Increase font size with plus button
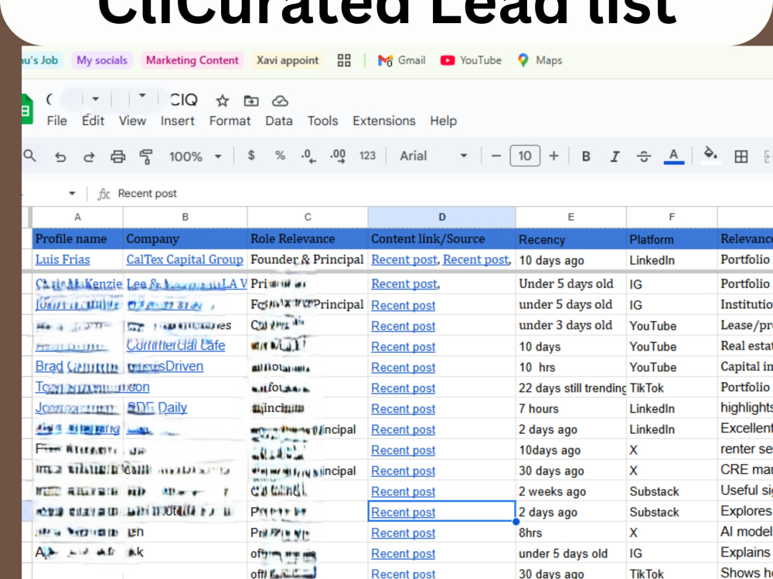This screenshot has height=579, width=773. click(x=553, y=156)
